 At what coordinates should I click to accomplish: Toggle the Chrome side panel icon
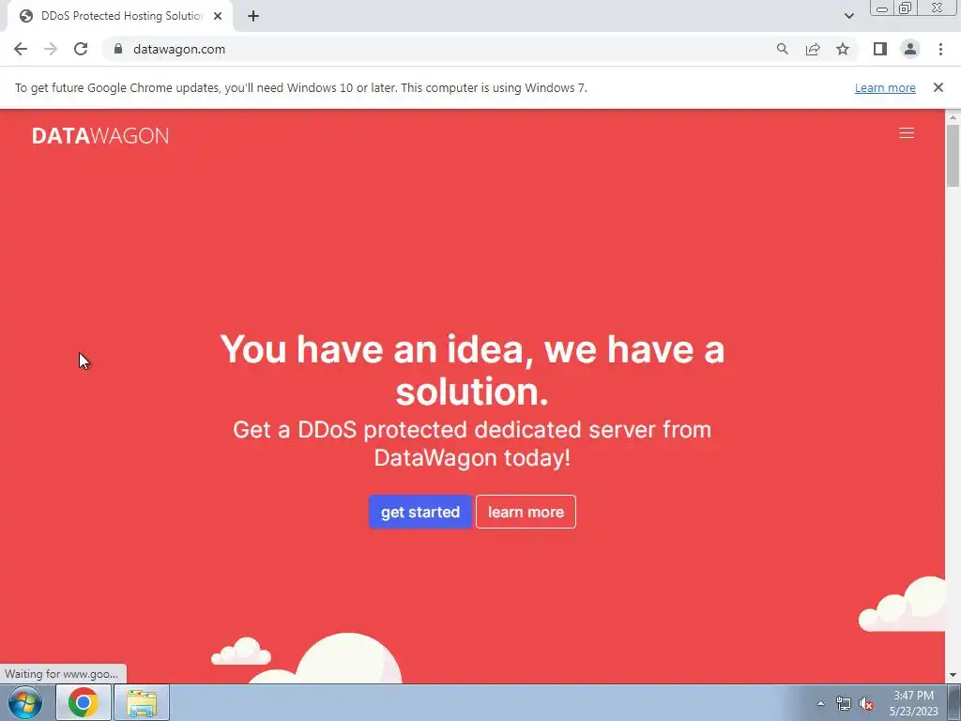(x=880, y=49)
